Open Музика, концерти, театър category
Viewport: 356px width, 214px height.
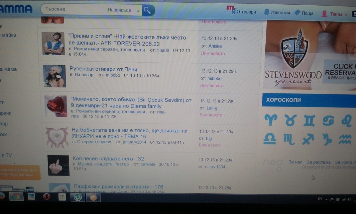tap(103, 164)
